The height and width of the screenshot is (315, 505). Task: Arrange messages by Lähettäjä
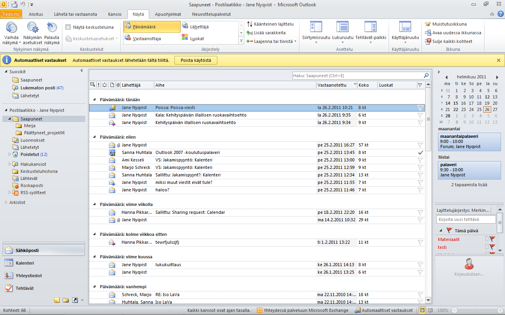point(209,27)
